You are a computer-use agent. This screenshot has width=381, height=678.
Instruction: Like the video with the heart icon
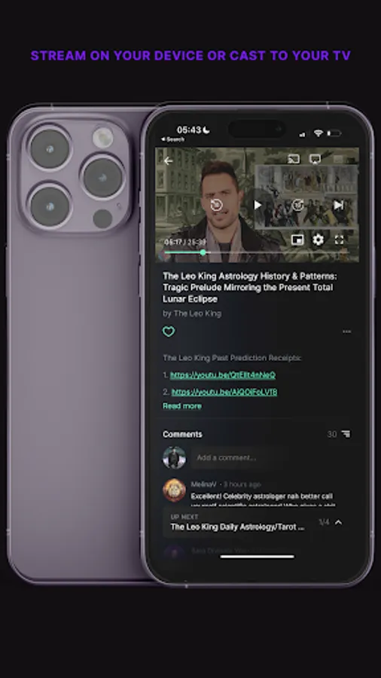click(x=169, y=331)
